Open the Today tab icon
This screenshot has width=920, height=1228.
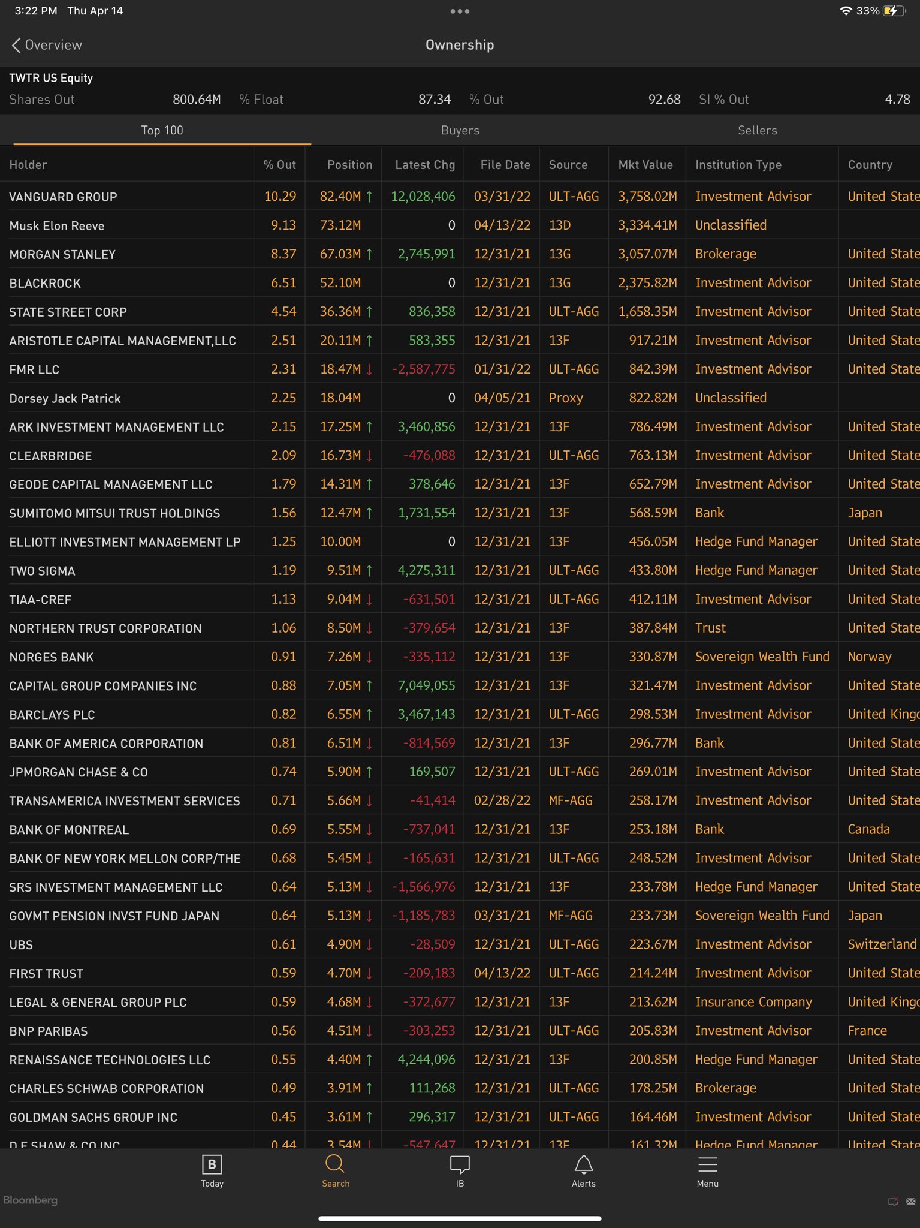pos(212,1170)
